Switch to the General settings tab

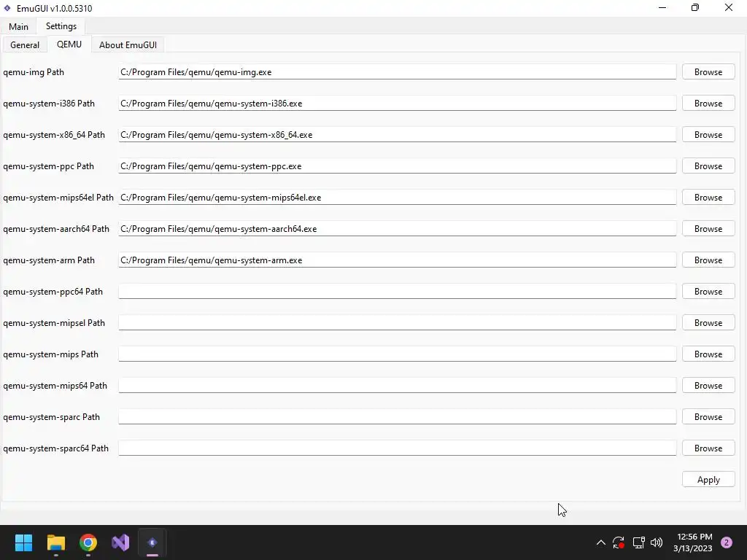25,44
